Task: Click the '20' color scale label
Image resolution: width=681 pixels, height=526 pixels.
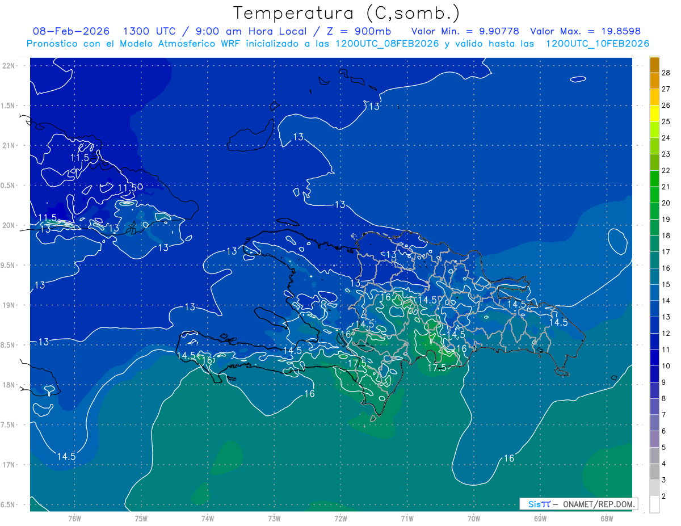Action: pos(666,203)
